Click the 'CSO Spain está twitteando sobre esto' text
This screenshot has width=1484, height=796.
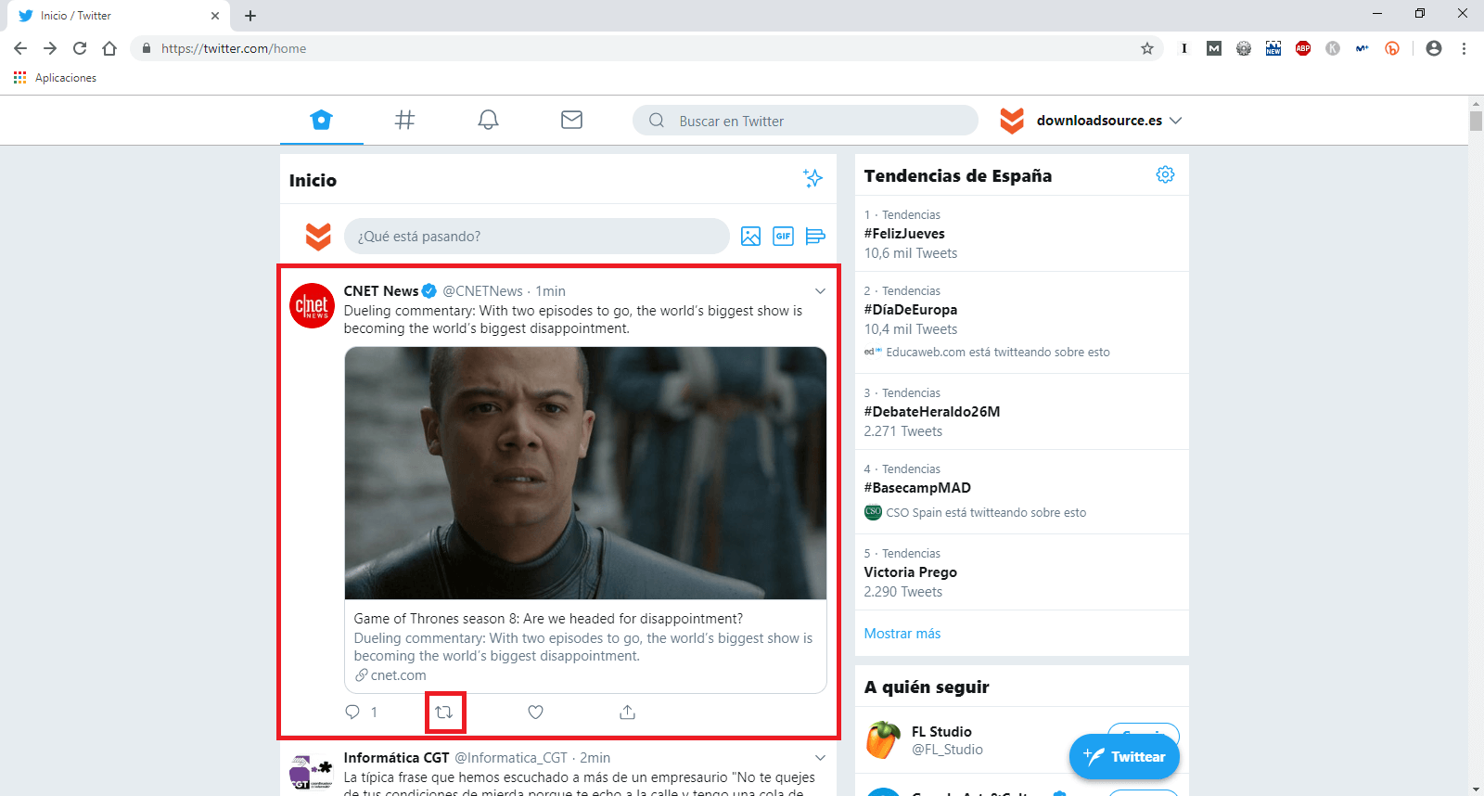986,513
